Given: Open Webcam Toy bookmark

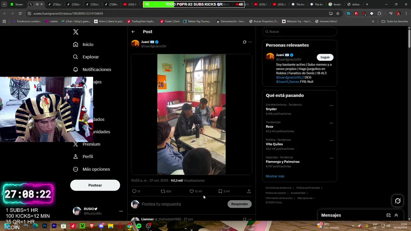Looking at the screenshot, I should (x=297, y=21).
